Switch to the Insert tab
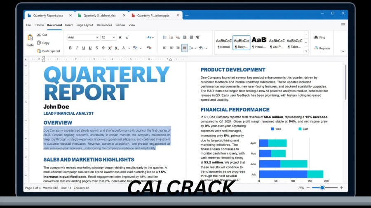This screenshot has height=208, width=371. 69,25
